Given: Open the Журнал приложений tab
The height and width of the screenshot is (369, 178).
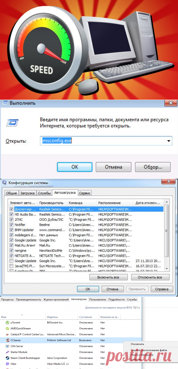Looking at the screenshot, I should point(56,300).
